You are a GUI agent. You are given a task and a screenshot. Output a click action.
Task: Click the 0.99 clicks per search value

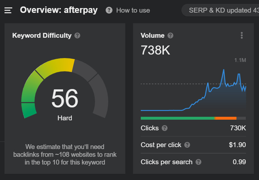239,162
